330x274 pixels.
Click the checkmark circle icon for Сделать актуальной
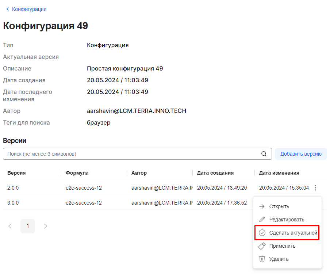tap(262, 233)
